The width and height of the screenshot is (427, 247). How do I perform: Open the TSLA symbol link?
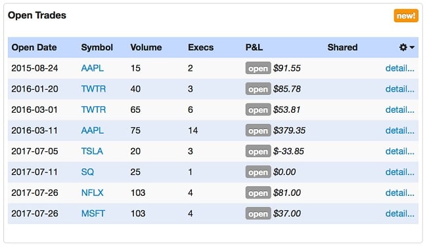point(92,151)
